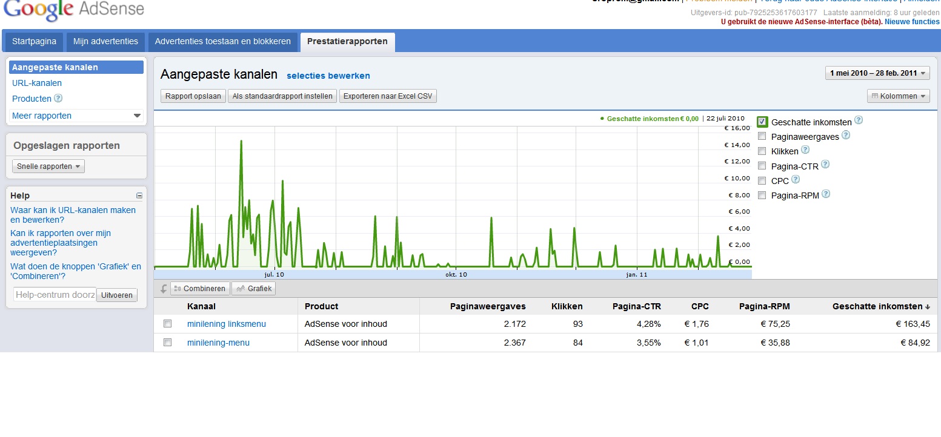This screenshot has width=941, height=437.
Task: Expand Meer rapporten menu
Action: 76,116
